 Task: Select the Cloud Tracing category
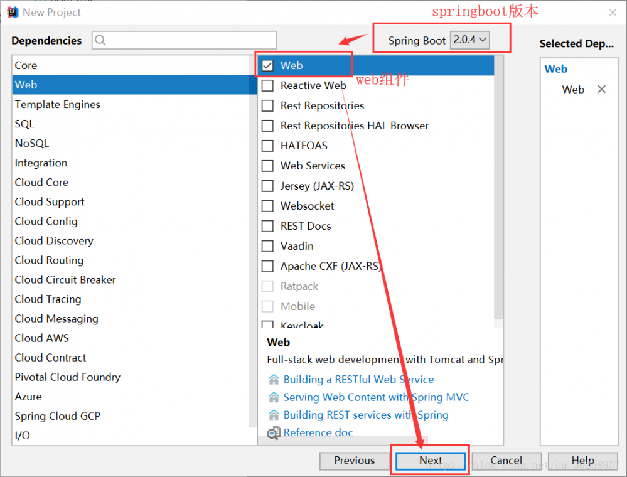click(x=131, y=299)
